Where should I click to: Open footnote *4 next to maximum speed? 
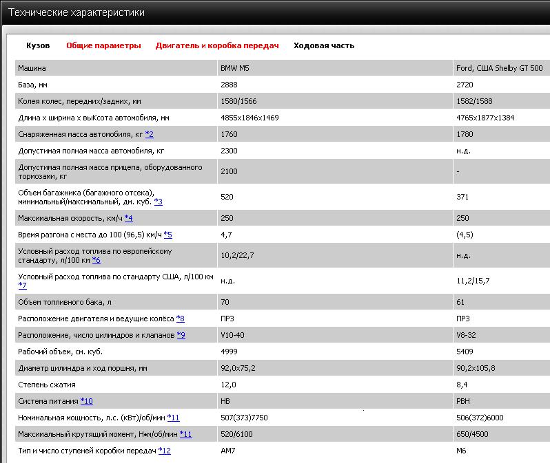click(128, 218)
